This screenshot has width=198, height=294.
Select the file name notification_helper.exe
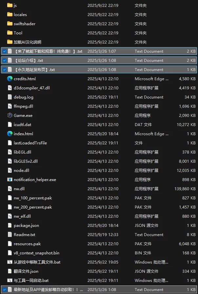tap(35, 180)
